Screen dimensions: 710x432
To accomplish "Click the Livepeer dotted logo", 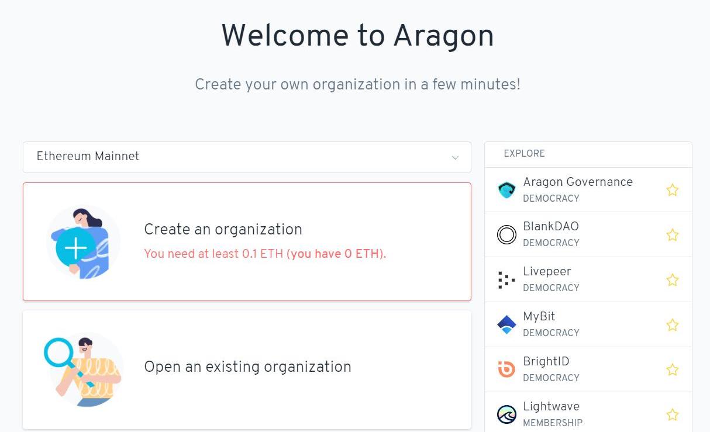I will pyautogui.click(x=506, y=280).
